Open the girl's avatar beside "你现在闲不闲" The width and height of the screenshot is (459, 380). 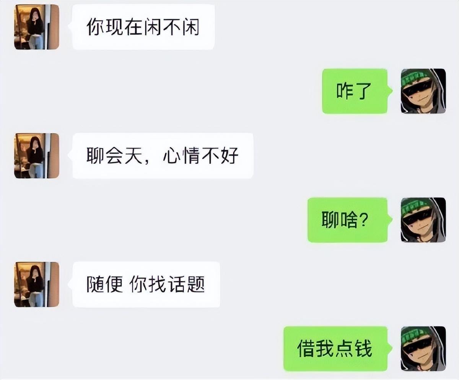tap(37, 27)
